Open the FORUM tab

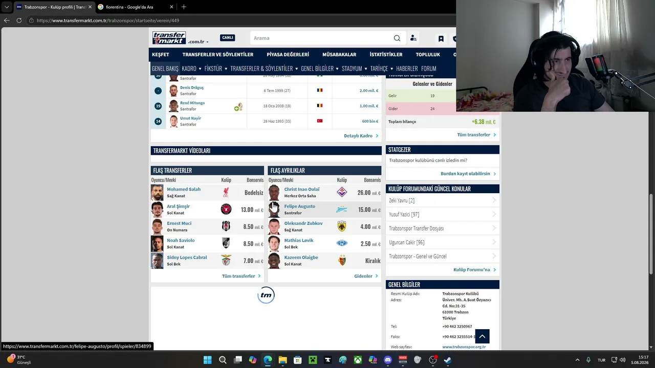(429, 68)
